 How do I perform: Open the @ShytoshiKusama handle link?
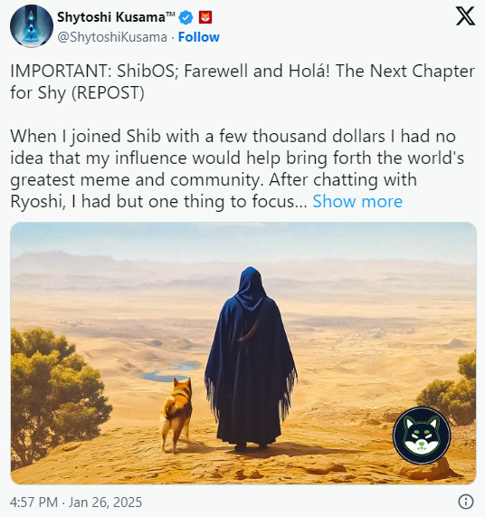pos(112,38)
